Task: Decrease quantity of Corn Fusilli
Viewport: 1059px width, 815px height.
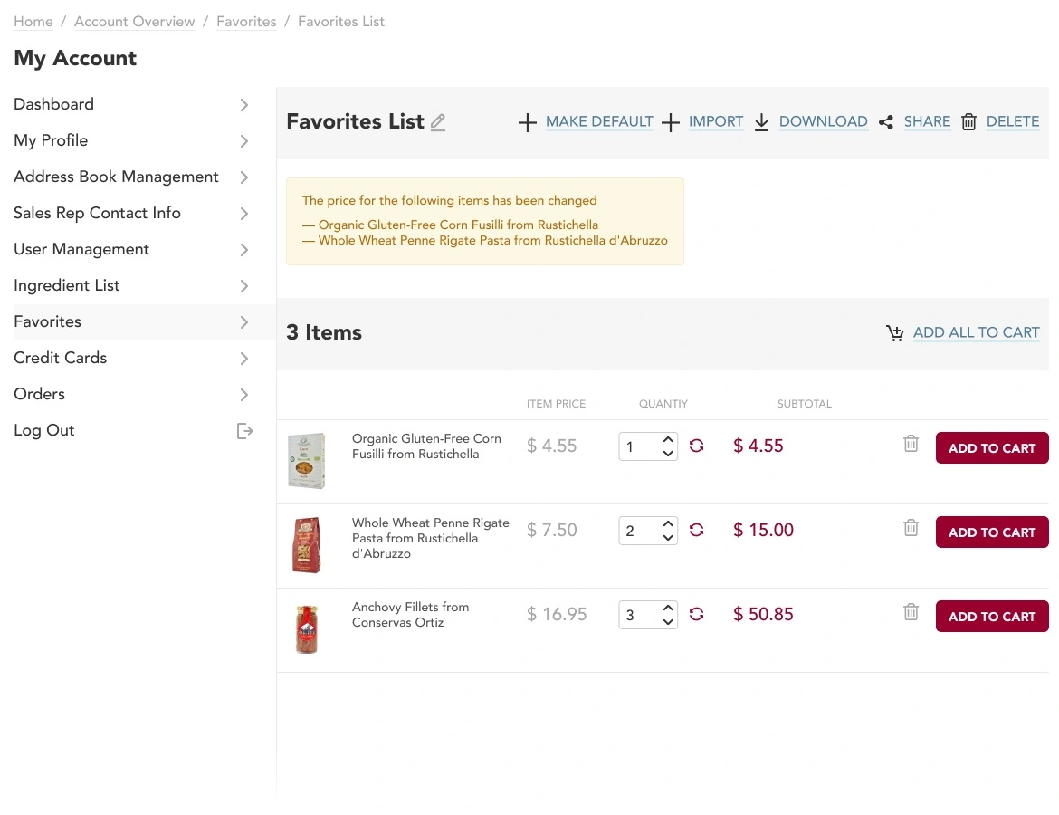Action: 668,454
